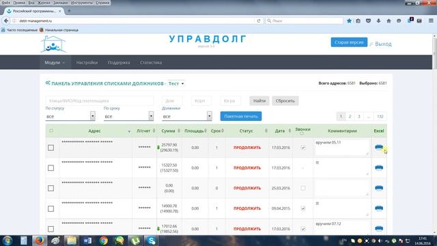The image size is (437, 246).
Task: Click the Пакетная печать button
Action: pyautogui.click(x=241, y=116)
